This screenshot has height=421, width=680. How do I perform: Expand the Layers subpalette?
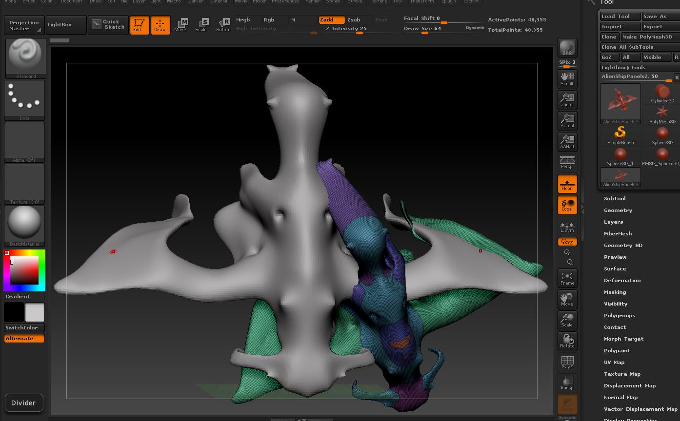614,222
